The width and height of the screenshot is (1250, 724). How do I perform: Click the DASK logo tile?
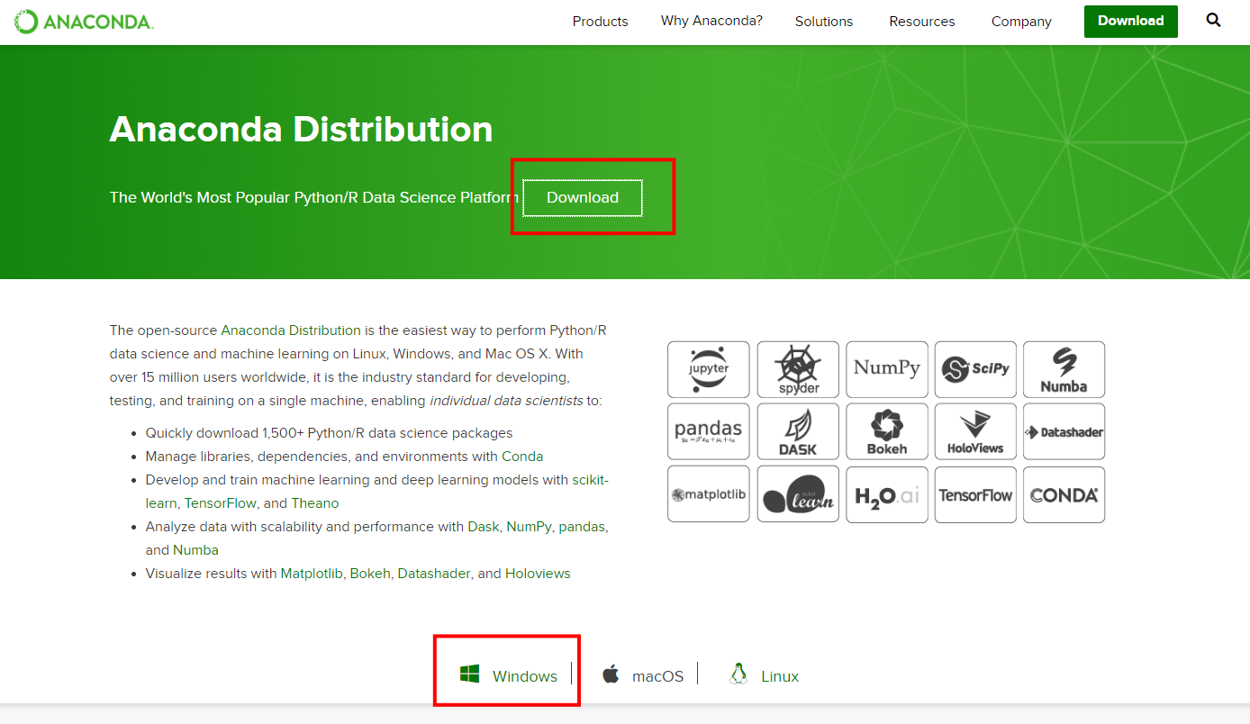click(797, 431)
